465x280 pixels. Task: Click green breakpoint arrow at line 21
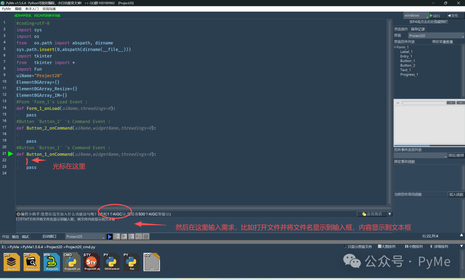tap(11, 154)
